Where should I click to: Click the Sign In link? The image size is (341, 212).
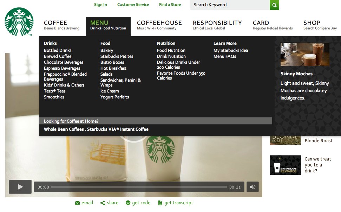100,5
